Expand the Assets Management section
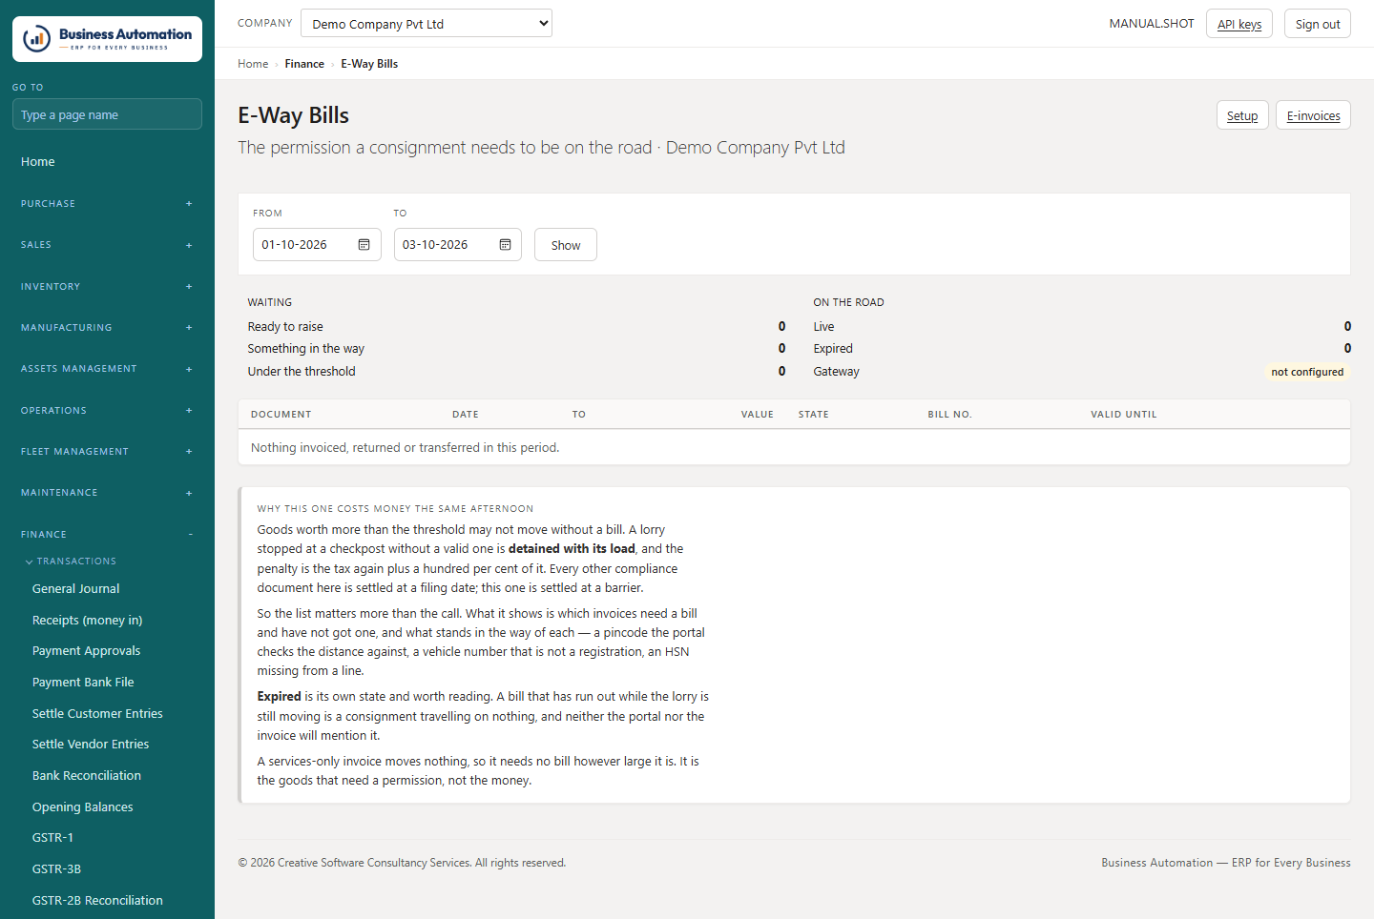 107,369
